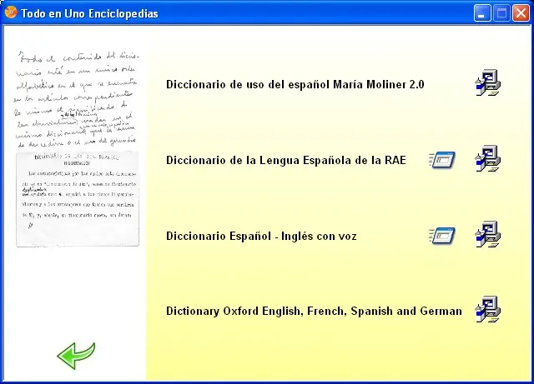Viewport: 534px width, 384px height.
Task: Run Español - Inglés dictionary via window icon
Action: click(442, 236)
